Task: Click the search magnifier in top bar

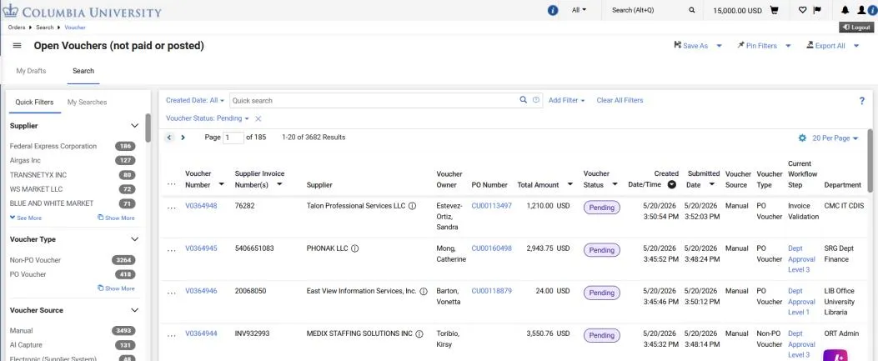Action: (692, 10)
